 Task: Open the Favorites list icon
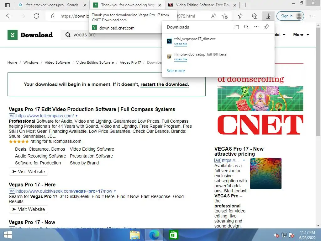[x=241, y=16]
